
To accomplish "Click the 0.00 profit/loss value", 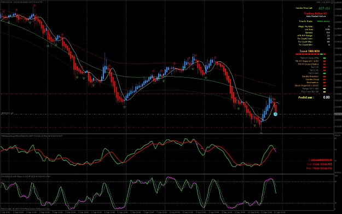I will tap(326, 97).
